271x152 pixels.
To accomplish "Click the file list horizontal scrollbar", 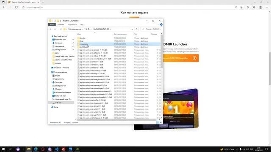I will tap(116, 119).
